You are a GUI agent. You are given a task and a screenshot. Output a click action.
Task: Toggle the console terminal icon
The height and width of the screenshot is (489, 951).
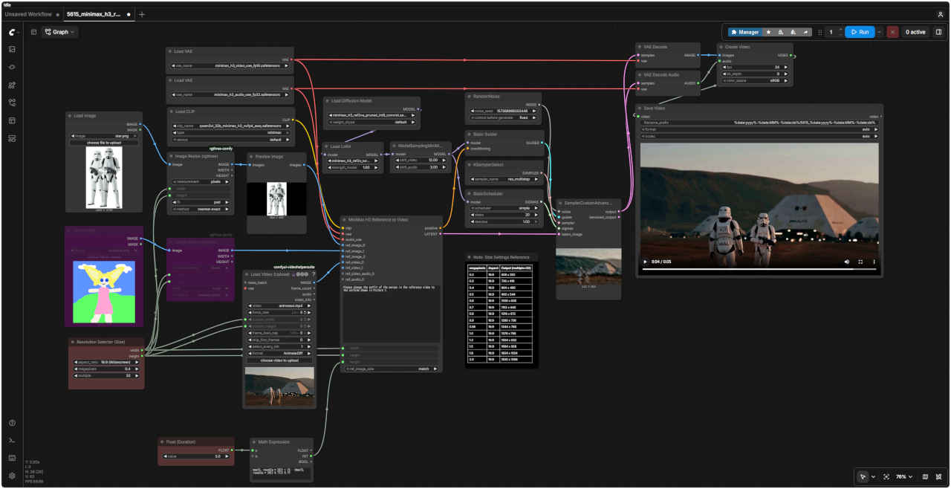pyautogui.click(x=12, y=441)
